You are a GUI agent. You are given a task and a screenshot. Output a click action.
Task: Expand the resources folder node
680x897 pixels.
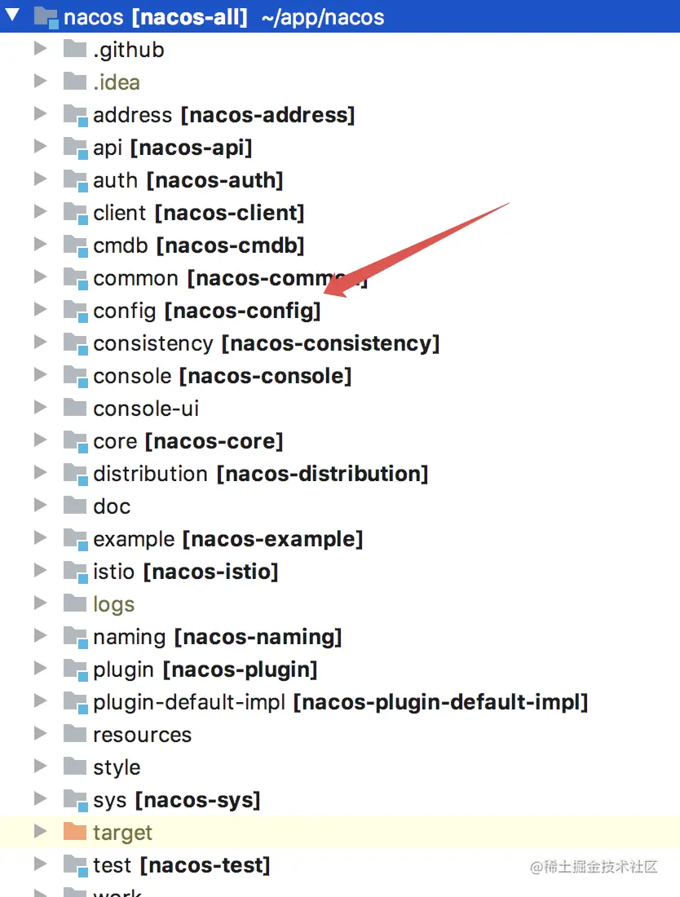tap(41, 735)
